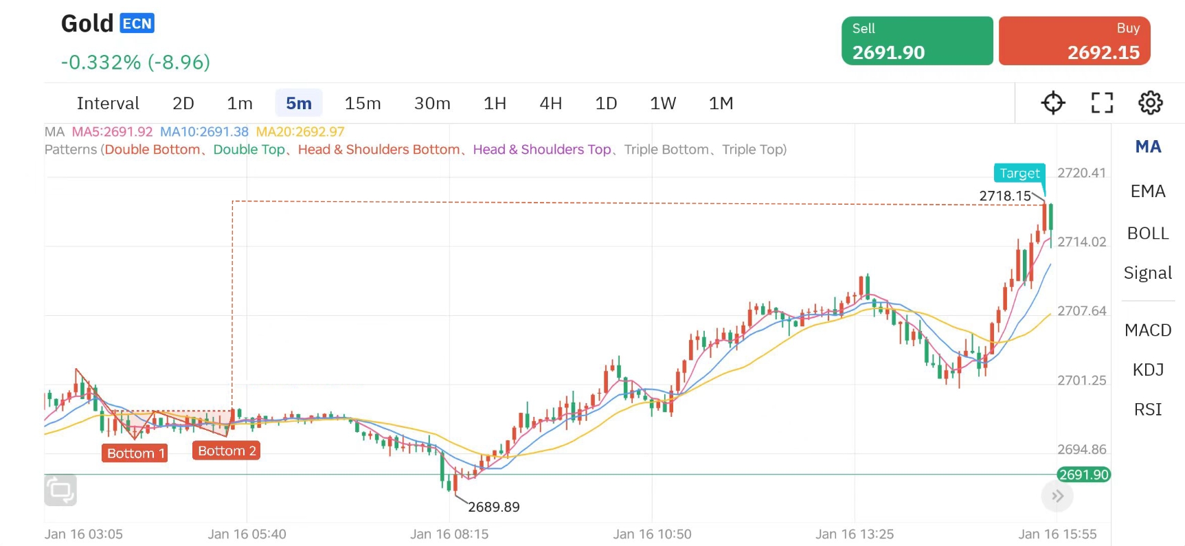
Task: Click the ECN badge next to Gold
Action: point(137,24)
